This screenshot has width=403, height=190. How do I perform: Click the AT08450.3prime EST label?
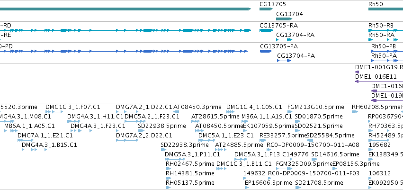coord(197,107)
